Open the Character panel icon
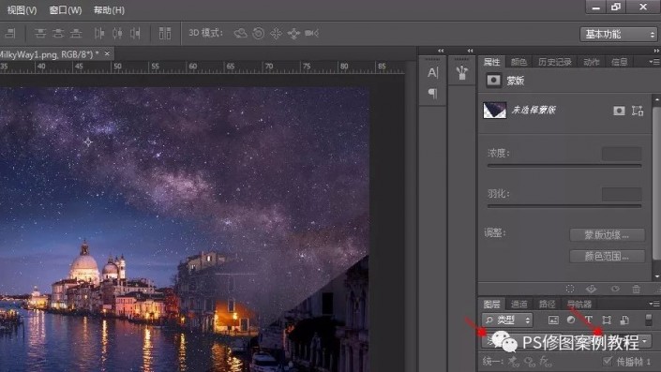The height and width of the screenshot is (372, 661). 432,72
